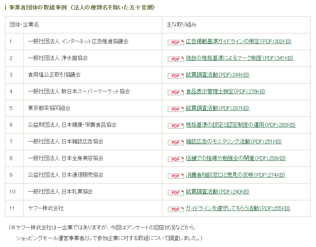
Task: Click the PDF icon next to 食品表示管理士検定
Action: pos(175,92)
